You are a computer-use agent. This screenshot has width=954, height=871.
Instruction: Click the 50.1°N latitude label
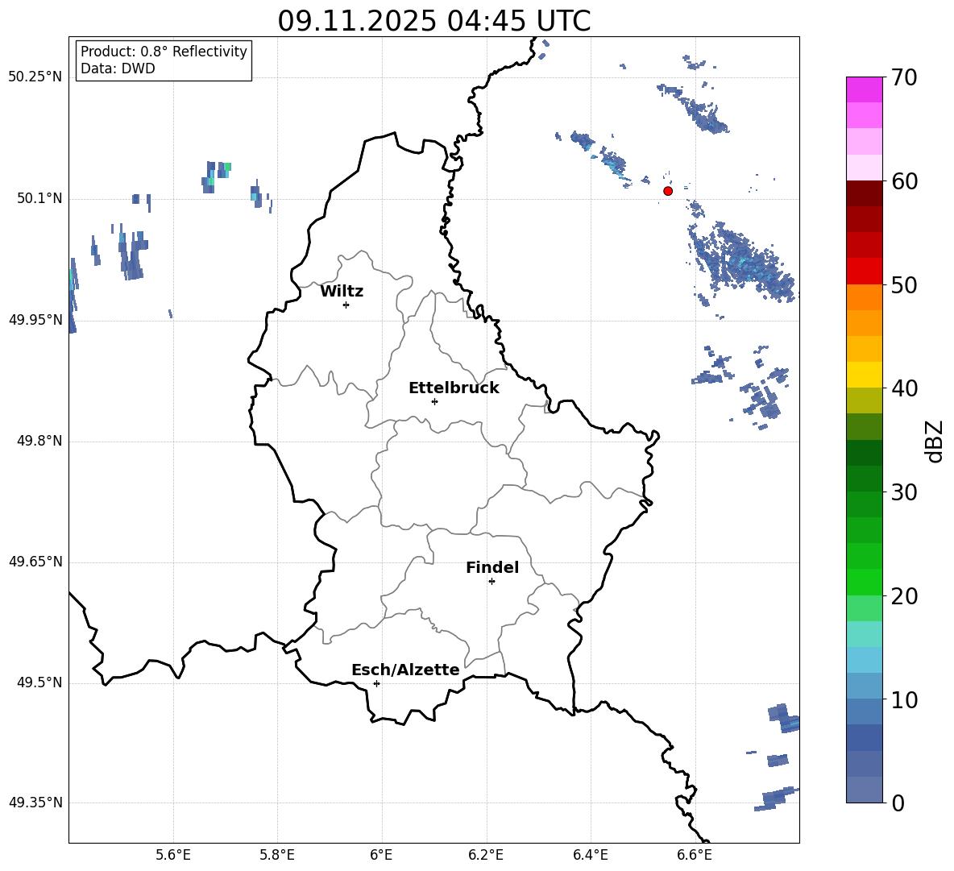pos(39,198)
